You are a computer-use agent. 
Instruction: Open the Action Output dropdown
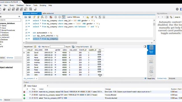tap(47, 86)
